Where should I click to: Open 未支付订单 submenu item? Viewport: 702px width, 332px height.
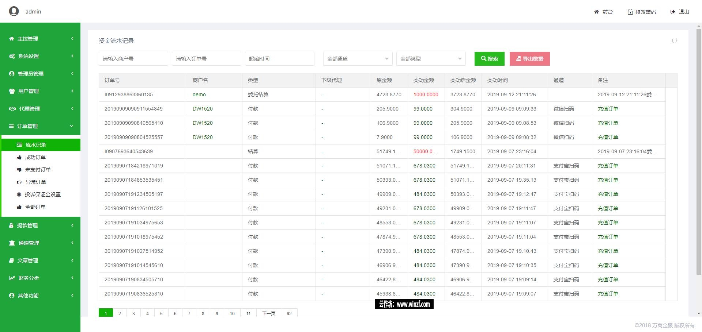[x=38, y=170]
